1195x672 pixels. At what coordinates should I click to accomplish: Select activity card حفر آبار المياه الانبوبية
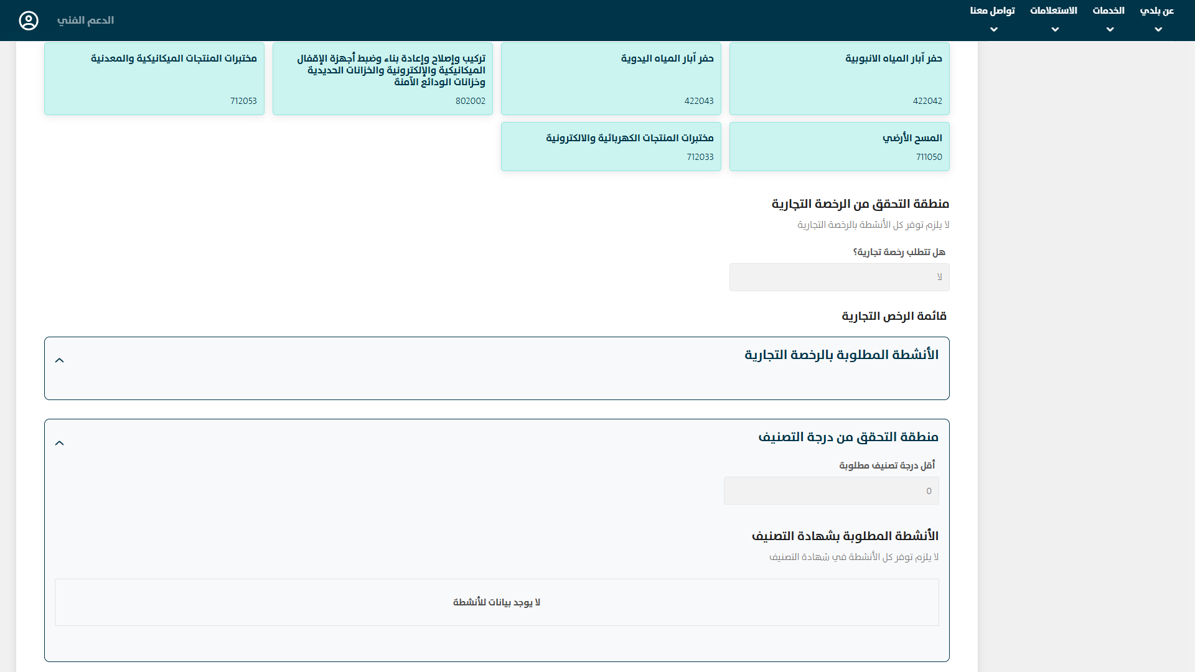pos(839,78)
